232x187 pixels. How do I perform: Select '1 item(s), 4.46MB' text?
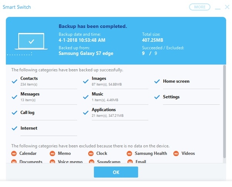pos(105,100)
